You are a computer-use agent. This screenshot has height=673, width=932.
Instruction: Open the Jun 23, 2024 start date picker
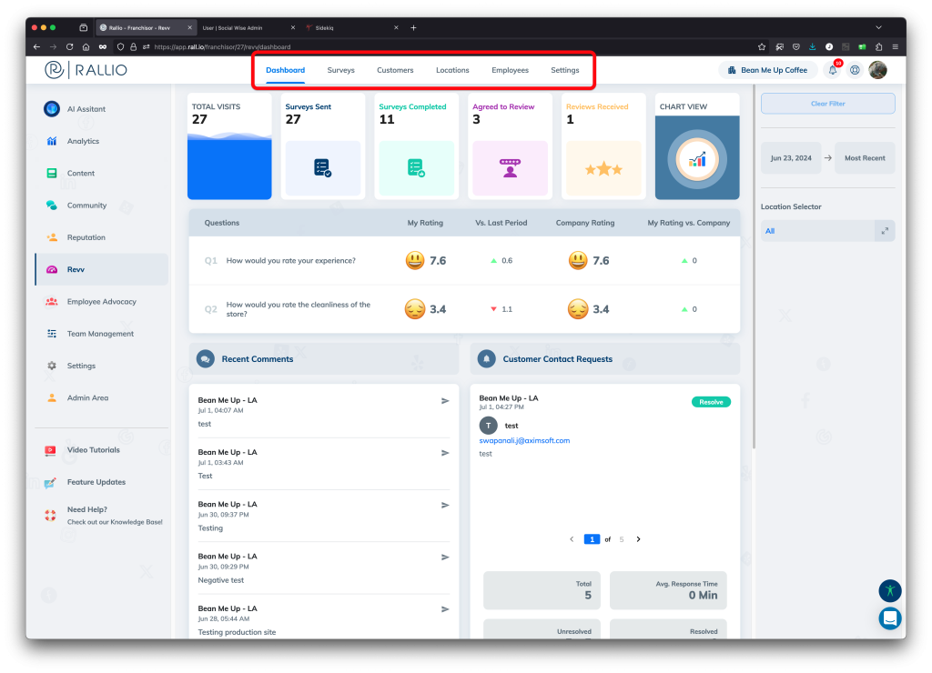790,158
